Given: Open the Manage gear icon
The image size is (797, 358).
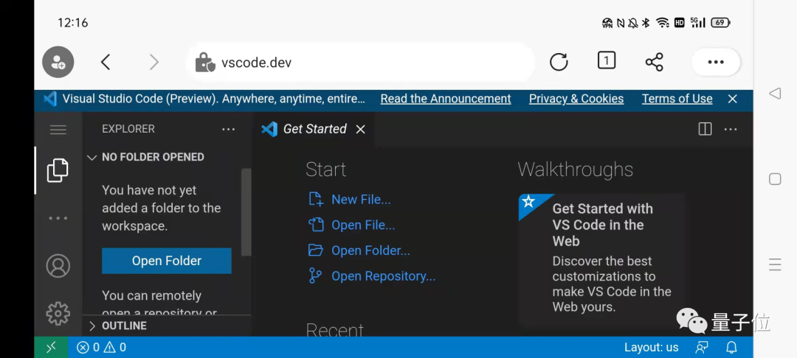Looking at the screenshot, I should [x=58, y=313].
